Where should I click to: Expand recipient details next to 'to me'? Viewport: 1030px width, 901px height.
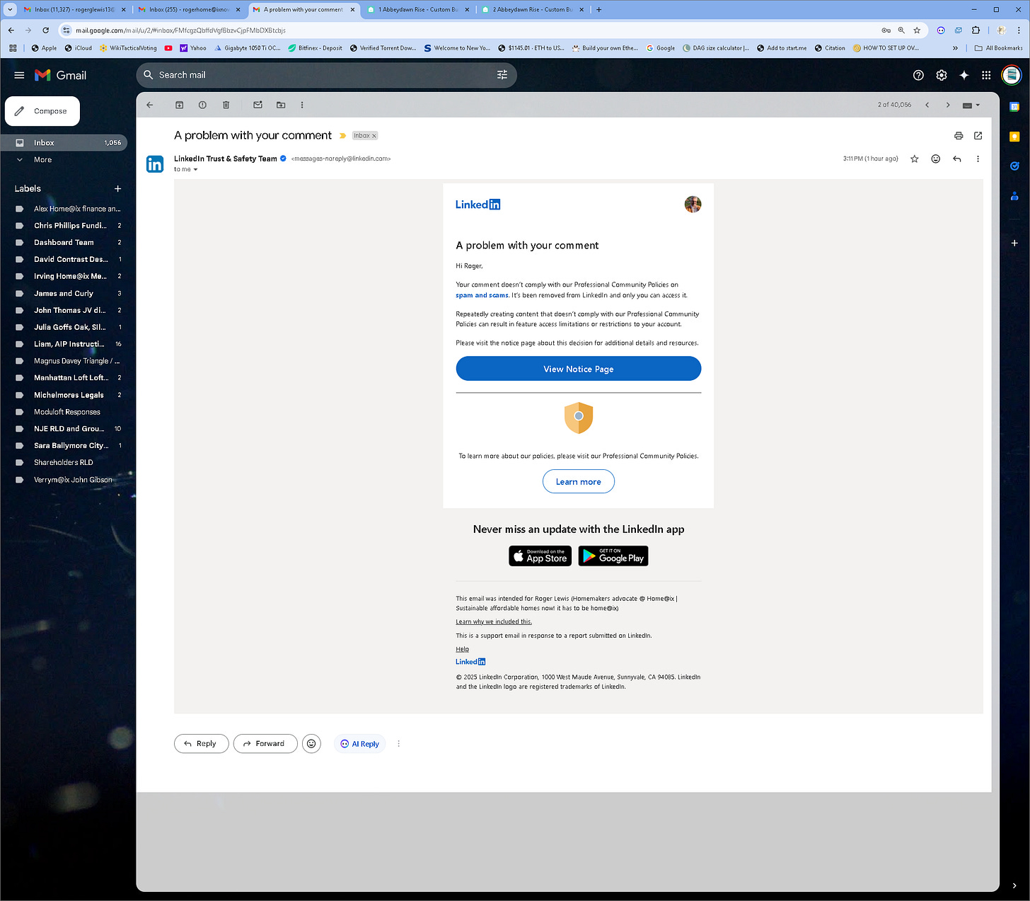(x=196, y=170)
